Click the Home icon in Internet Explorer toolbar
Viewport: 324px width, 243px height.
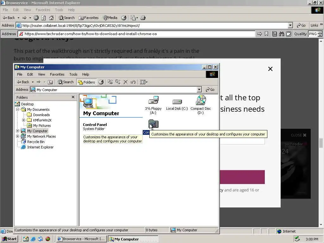tap(51, 18)
